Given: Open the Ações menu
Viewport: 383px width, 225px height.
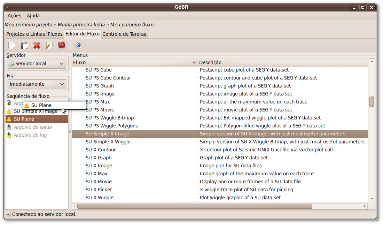Looking at the screenshot, I should [x=14, y=16].
